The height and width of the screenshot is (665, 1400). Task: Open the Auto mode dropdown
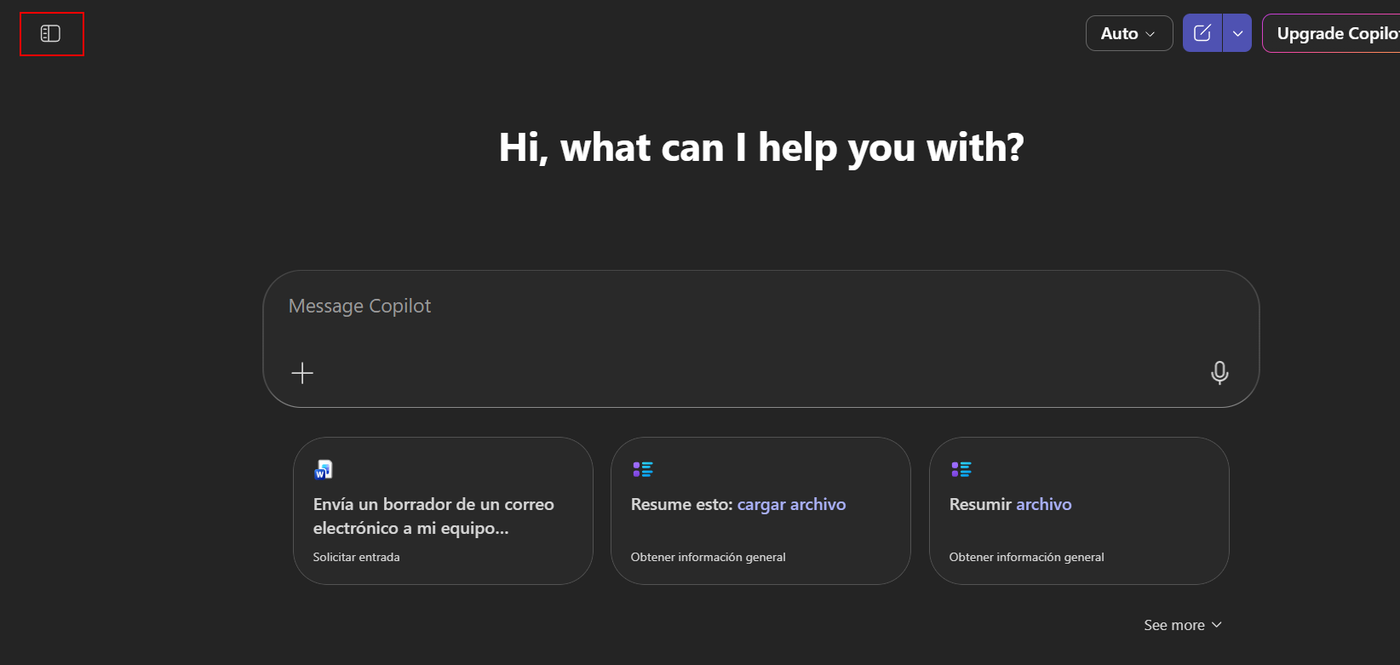(1128, 33)
